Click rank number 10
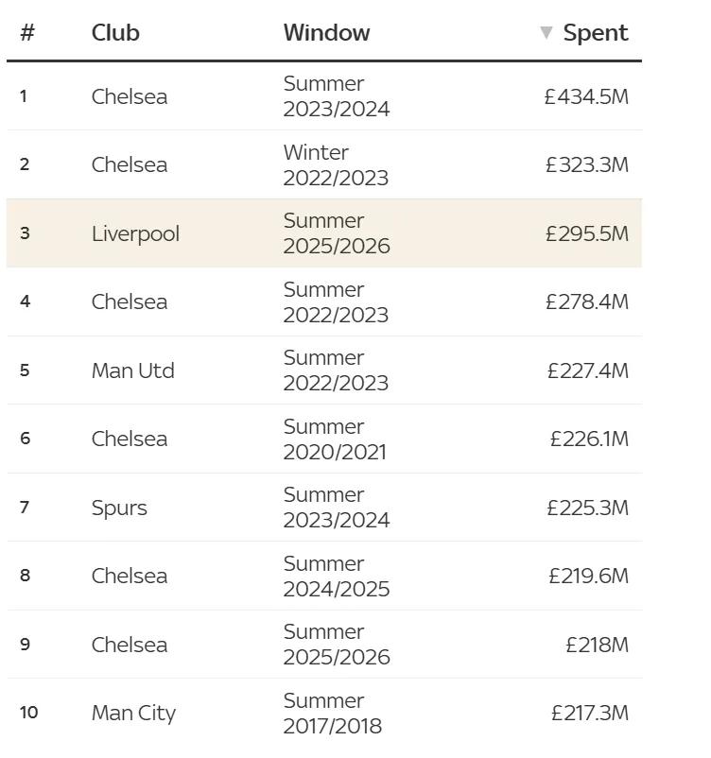 (29, 713)
